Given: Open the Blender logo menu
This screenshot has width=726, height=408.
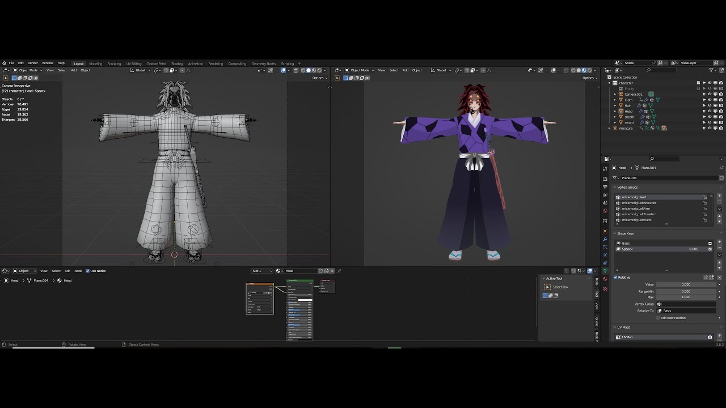Looking at the screenshot, I should coord(3,63).
